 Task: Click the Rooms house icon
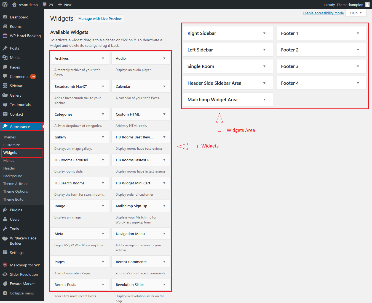[5, 26]
